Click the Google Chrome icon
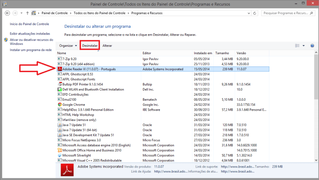319x180 pixels. point(60,105)
